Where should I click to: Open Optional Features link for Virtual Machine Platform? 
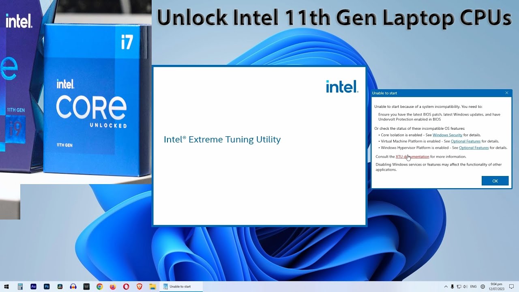tap(465, 142)
